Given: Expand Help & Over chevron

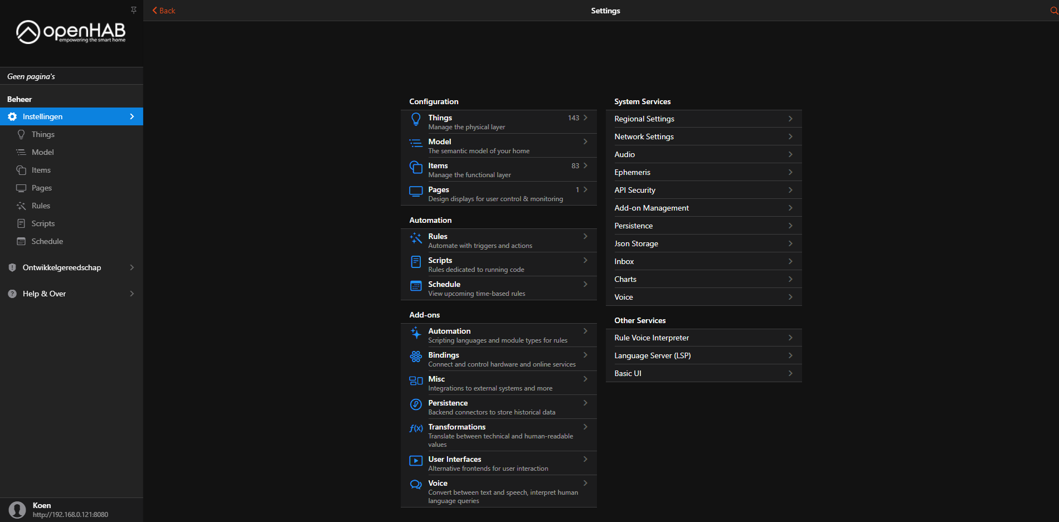Looking at the screenshot, I should pyautogui.click(x=132, y=294).
